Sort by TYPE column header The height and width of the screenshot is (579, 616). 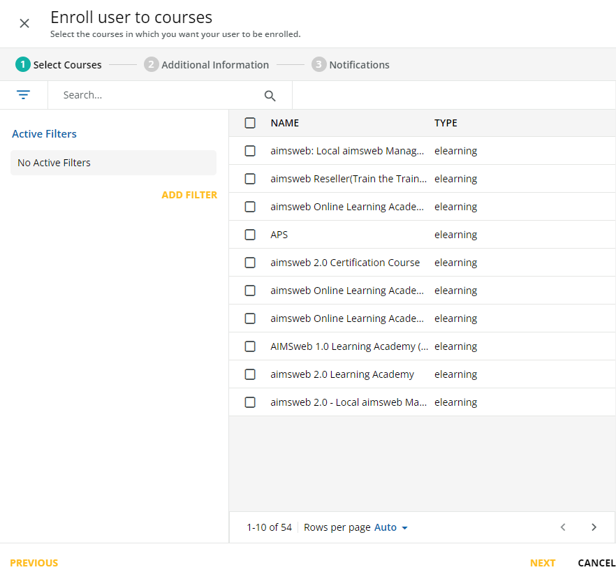[446, 123]
